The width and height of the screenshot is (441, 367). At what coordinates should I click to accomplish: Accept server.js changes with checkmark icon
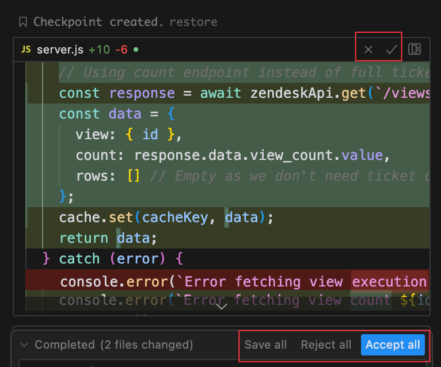(391, 49)
